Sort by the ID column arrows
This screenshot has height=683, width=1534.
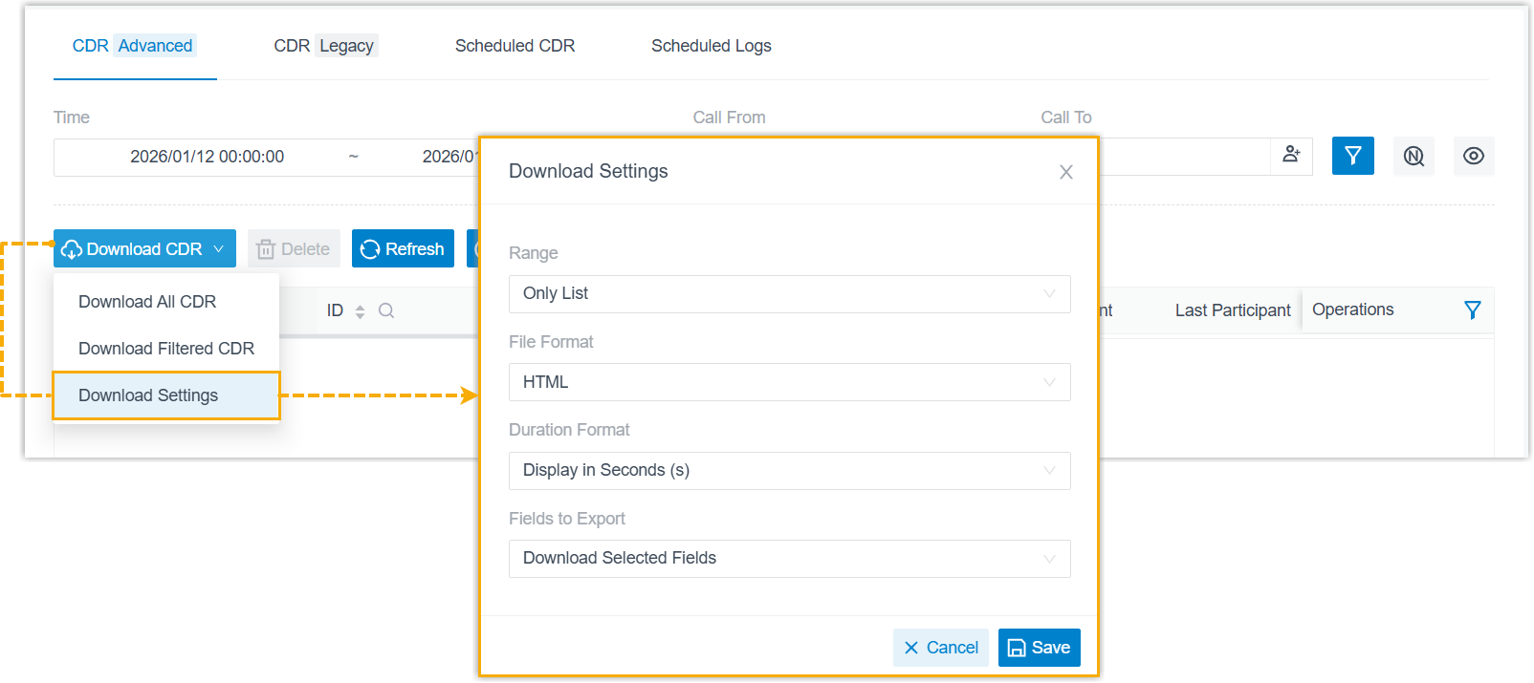tap(360, 311)
